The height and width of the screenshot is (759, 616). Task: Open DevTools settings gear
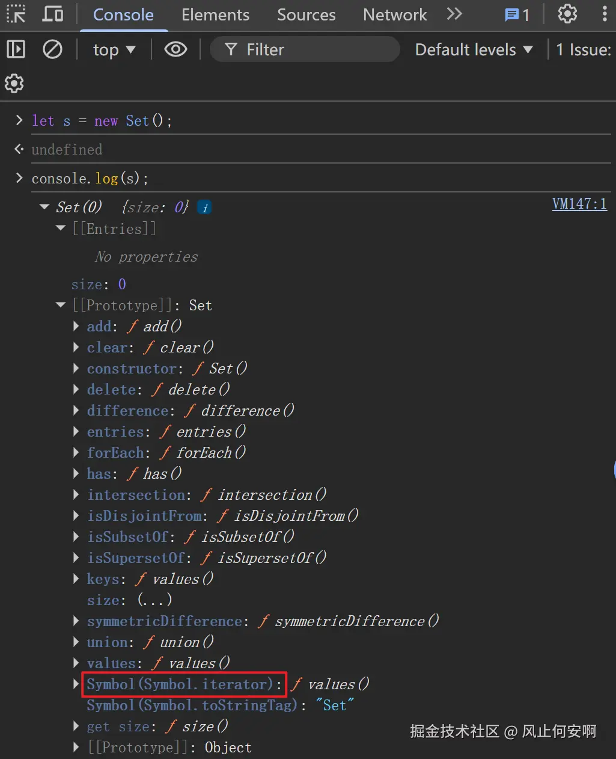[567, 14]
